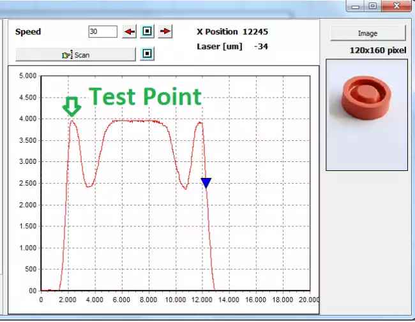415x322 pixels.
Task: Select the red part preview thumbnail
Action: [x=366, y=115]
